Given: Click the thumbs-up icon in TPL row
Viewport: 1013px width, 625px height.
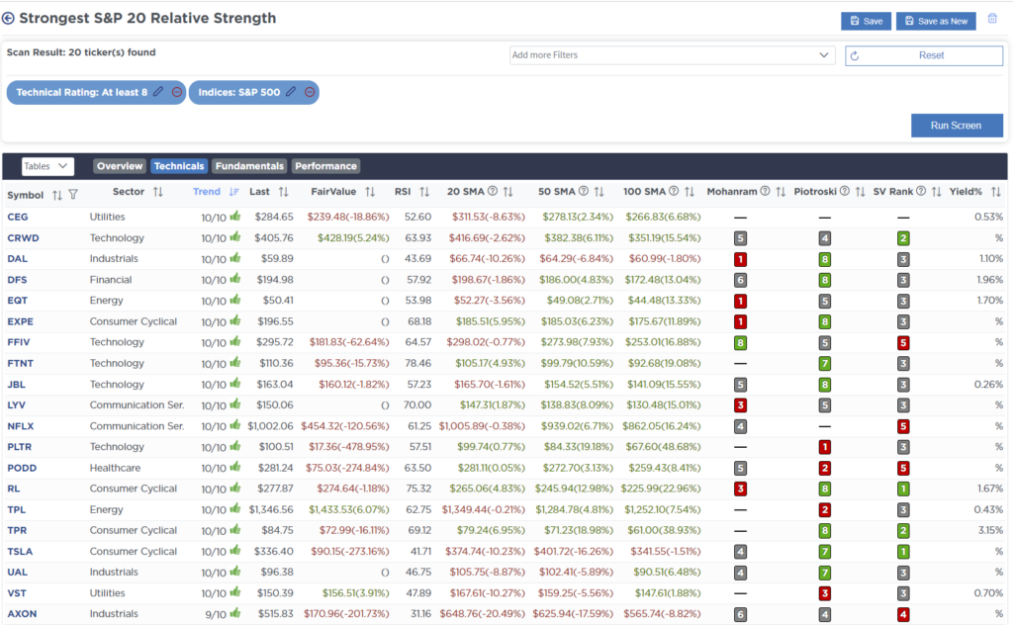Looking at the screenshot, I should (x=235, y=508).
